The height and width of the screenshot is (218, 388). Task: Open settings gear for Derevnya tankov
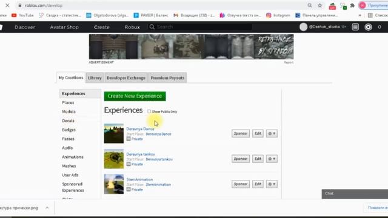pos(272,159)
